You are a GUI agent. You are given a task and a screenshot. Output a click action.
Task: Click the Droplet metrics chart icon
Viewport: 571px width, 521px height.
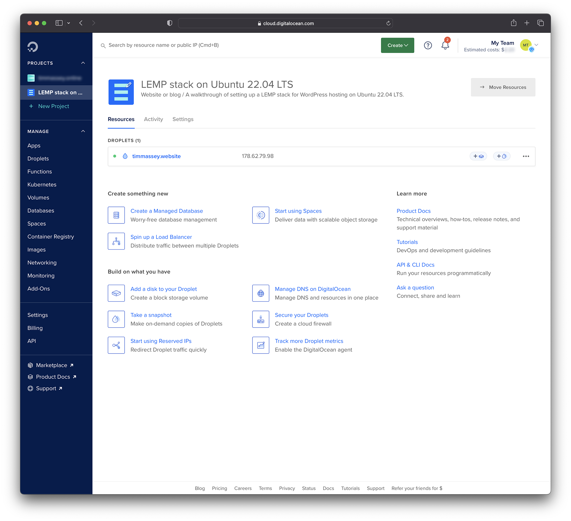click(x=261, y=345)
